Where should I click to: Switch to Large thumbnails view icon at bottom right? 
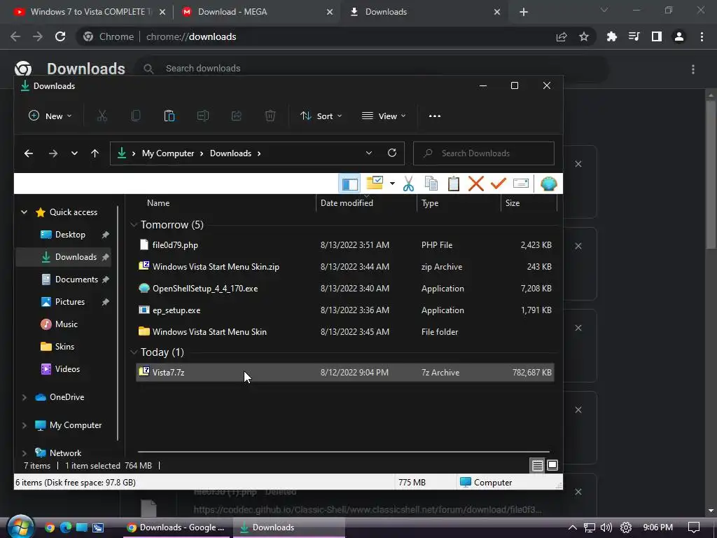tap(552, 466)
